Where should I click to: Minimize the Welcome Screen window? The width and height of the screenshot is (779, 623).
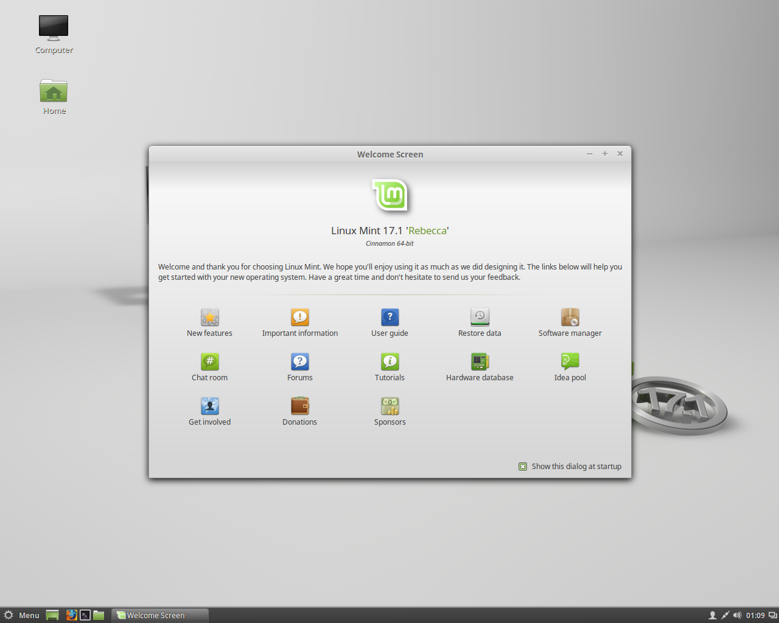pyautogui.click(x=590, y=154)
